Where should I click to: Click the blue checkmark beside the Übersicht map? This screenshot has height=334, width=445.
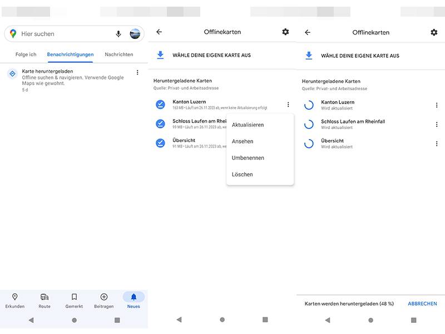[160, 143]
